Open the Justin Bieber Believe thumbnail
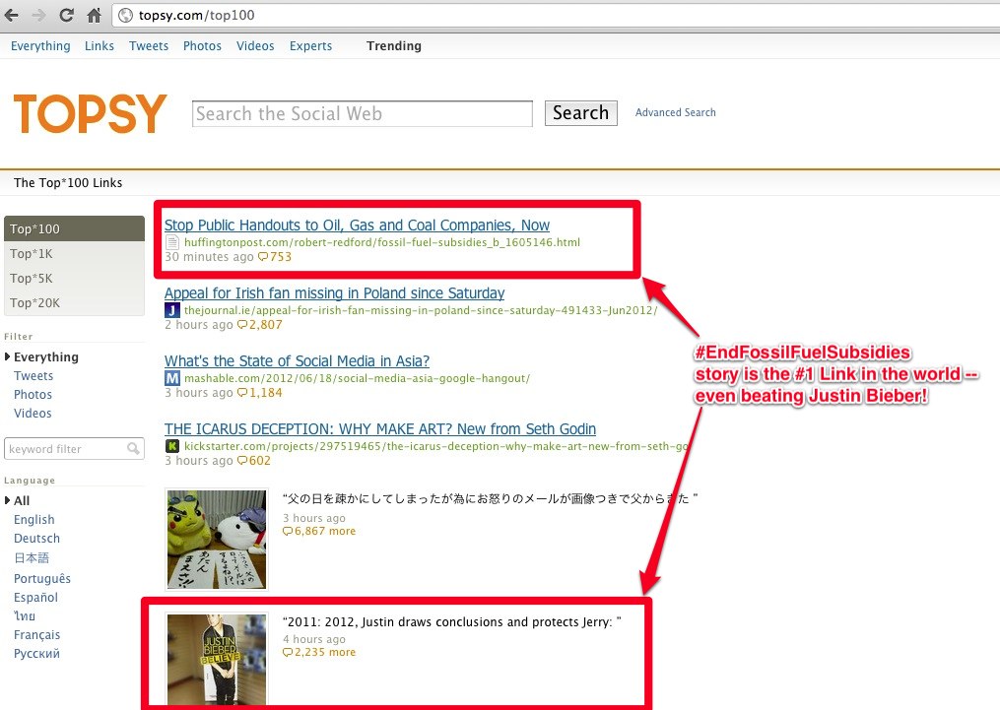This screenshot has height=710, width=1000. pos(217,659)
